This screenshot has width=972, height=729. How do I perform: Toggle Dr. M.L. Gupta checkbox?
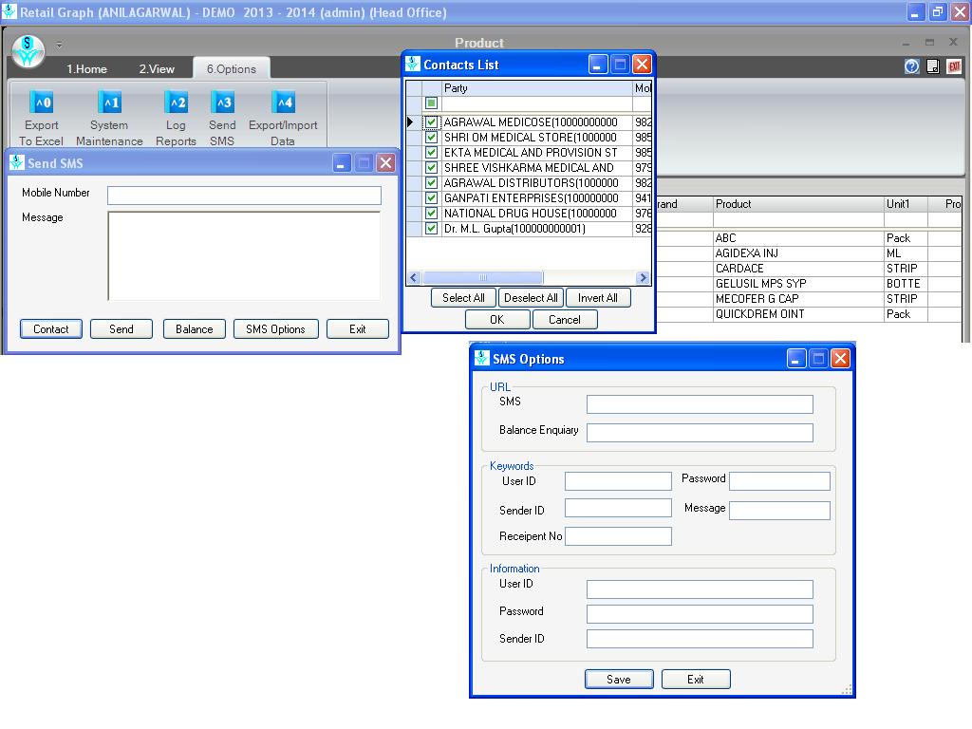432,228
